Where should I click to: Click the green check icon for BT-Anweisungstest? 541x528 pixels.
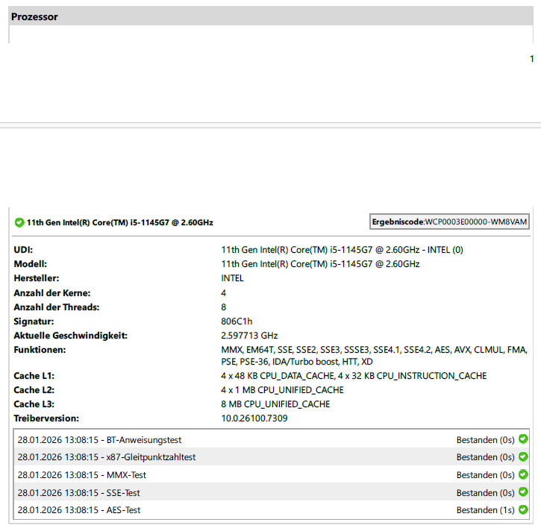[523, 439]
